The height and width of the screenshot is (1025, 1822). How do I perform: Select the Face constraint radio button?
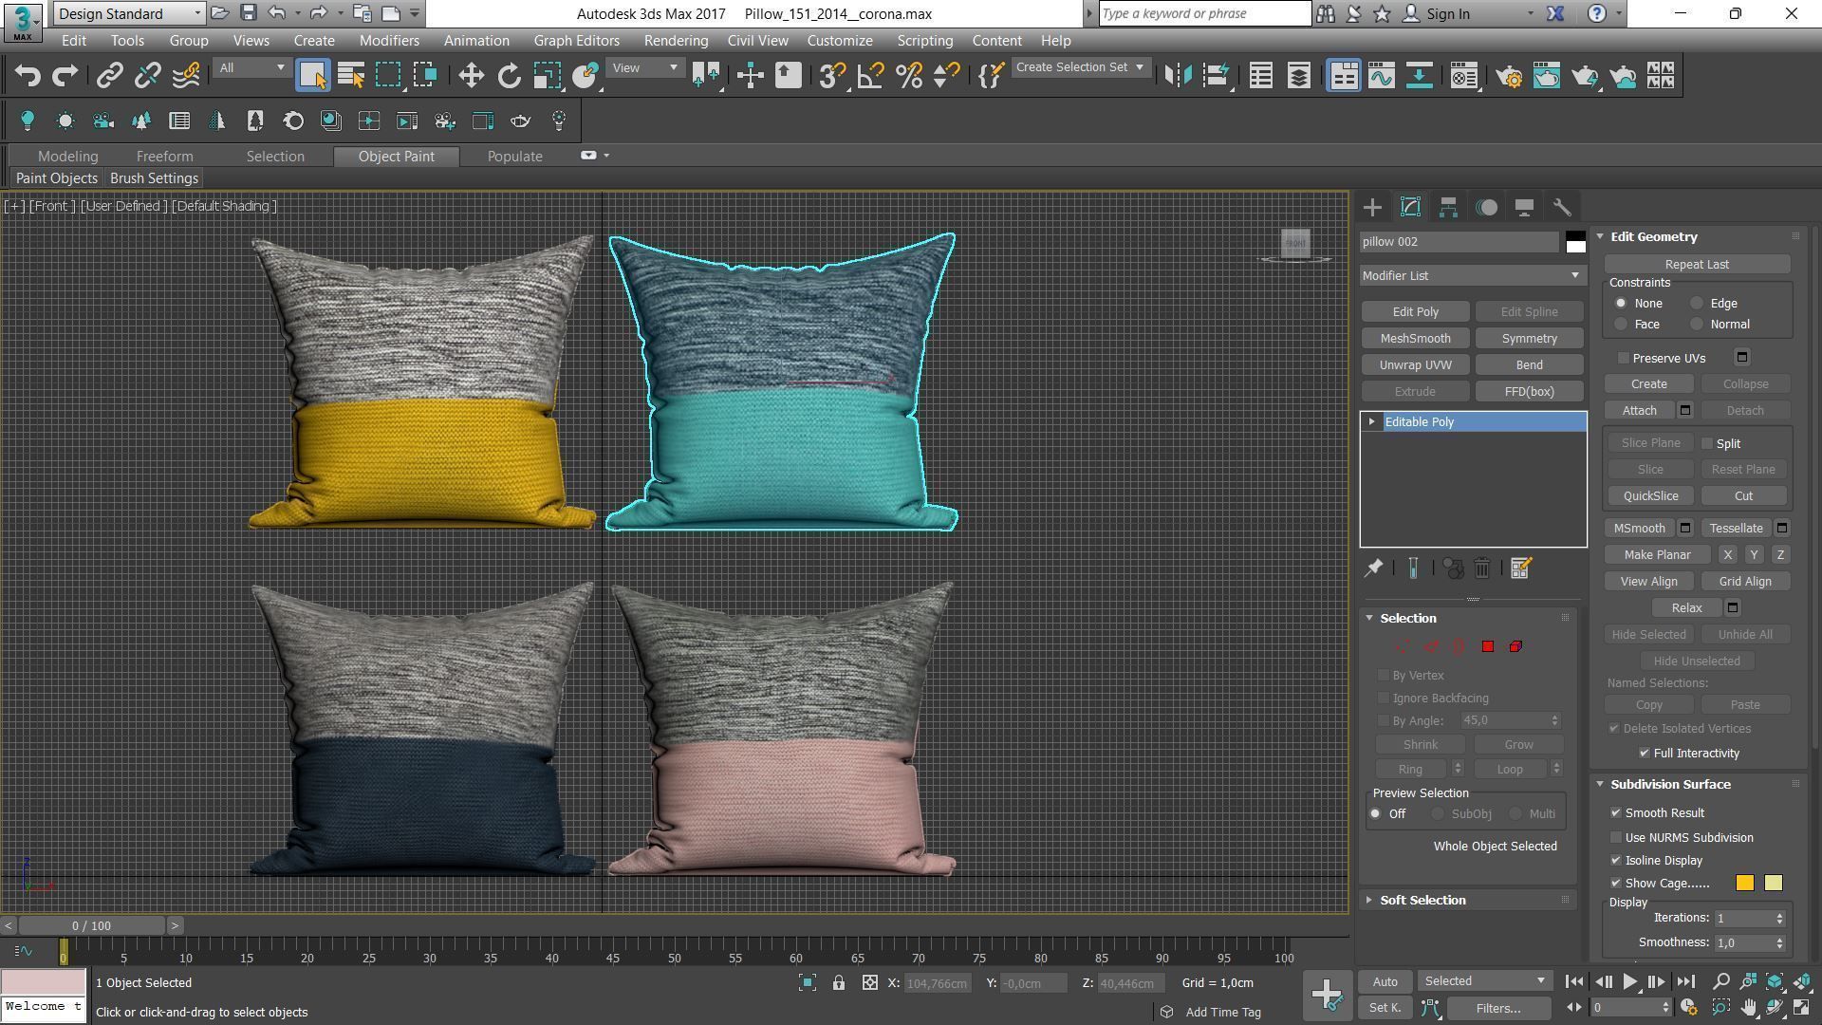click(1621, 325)
